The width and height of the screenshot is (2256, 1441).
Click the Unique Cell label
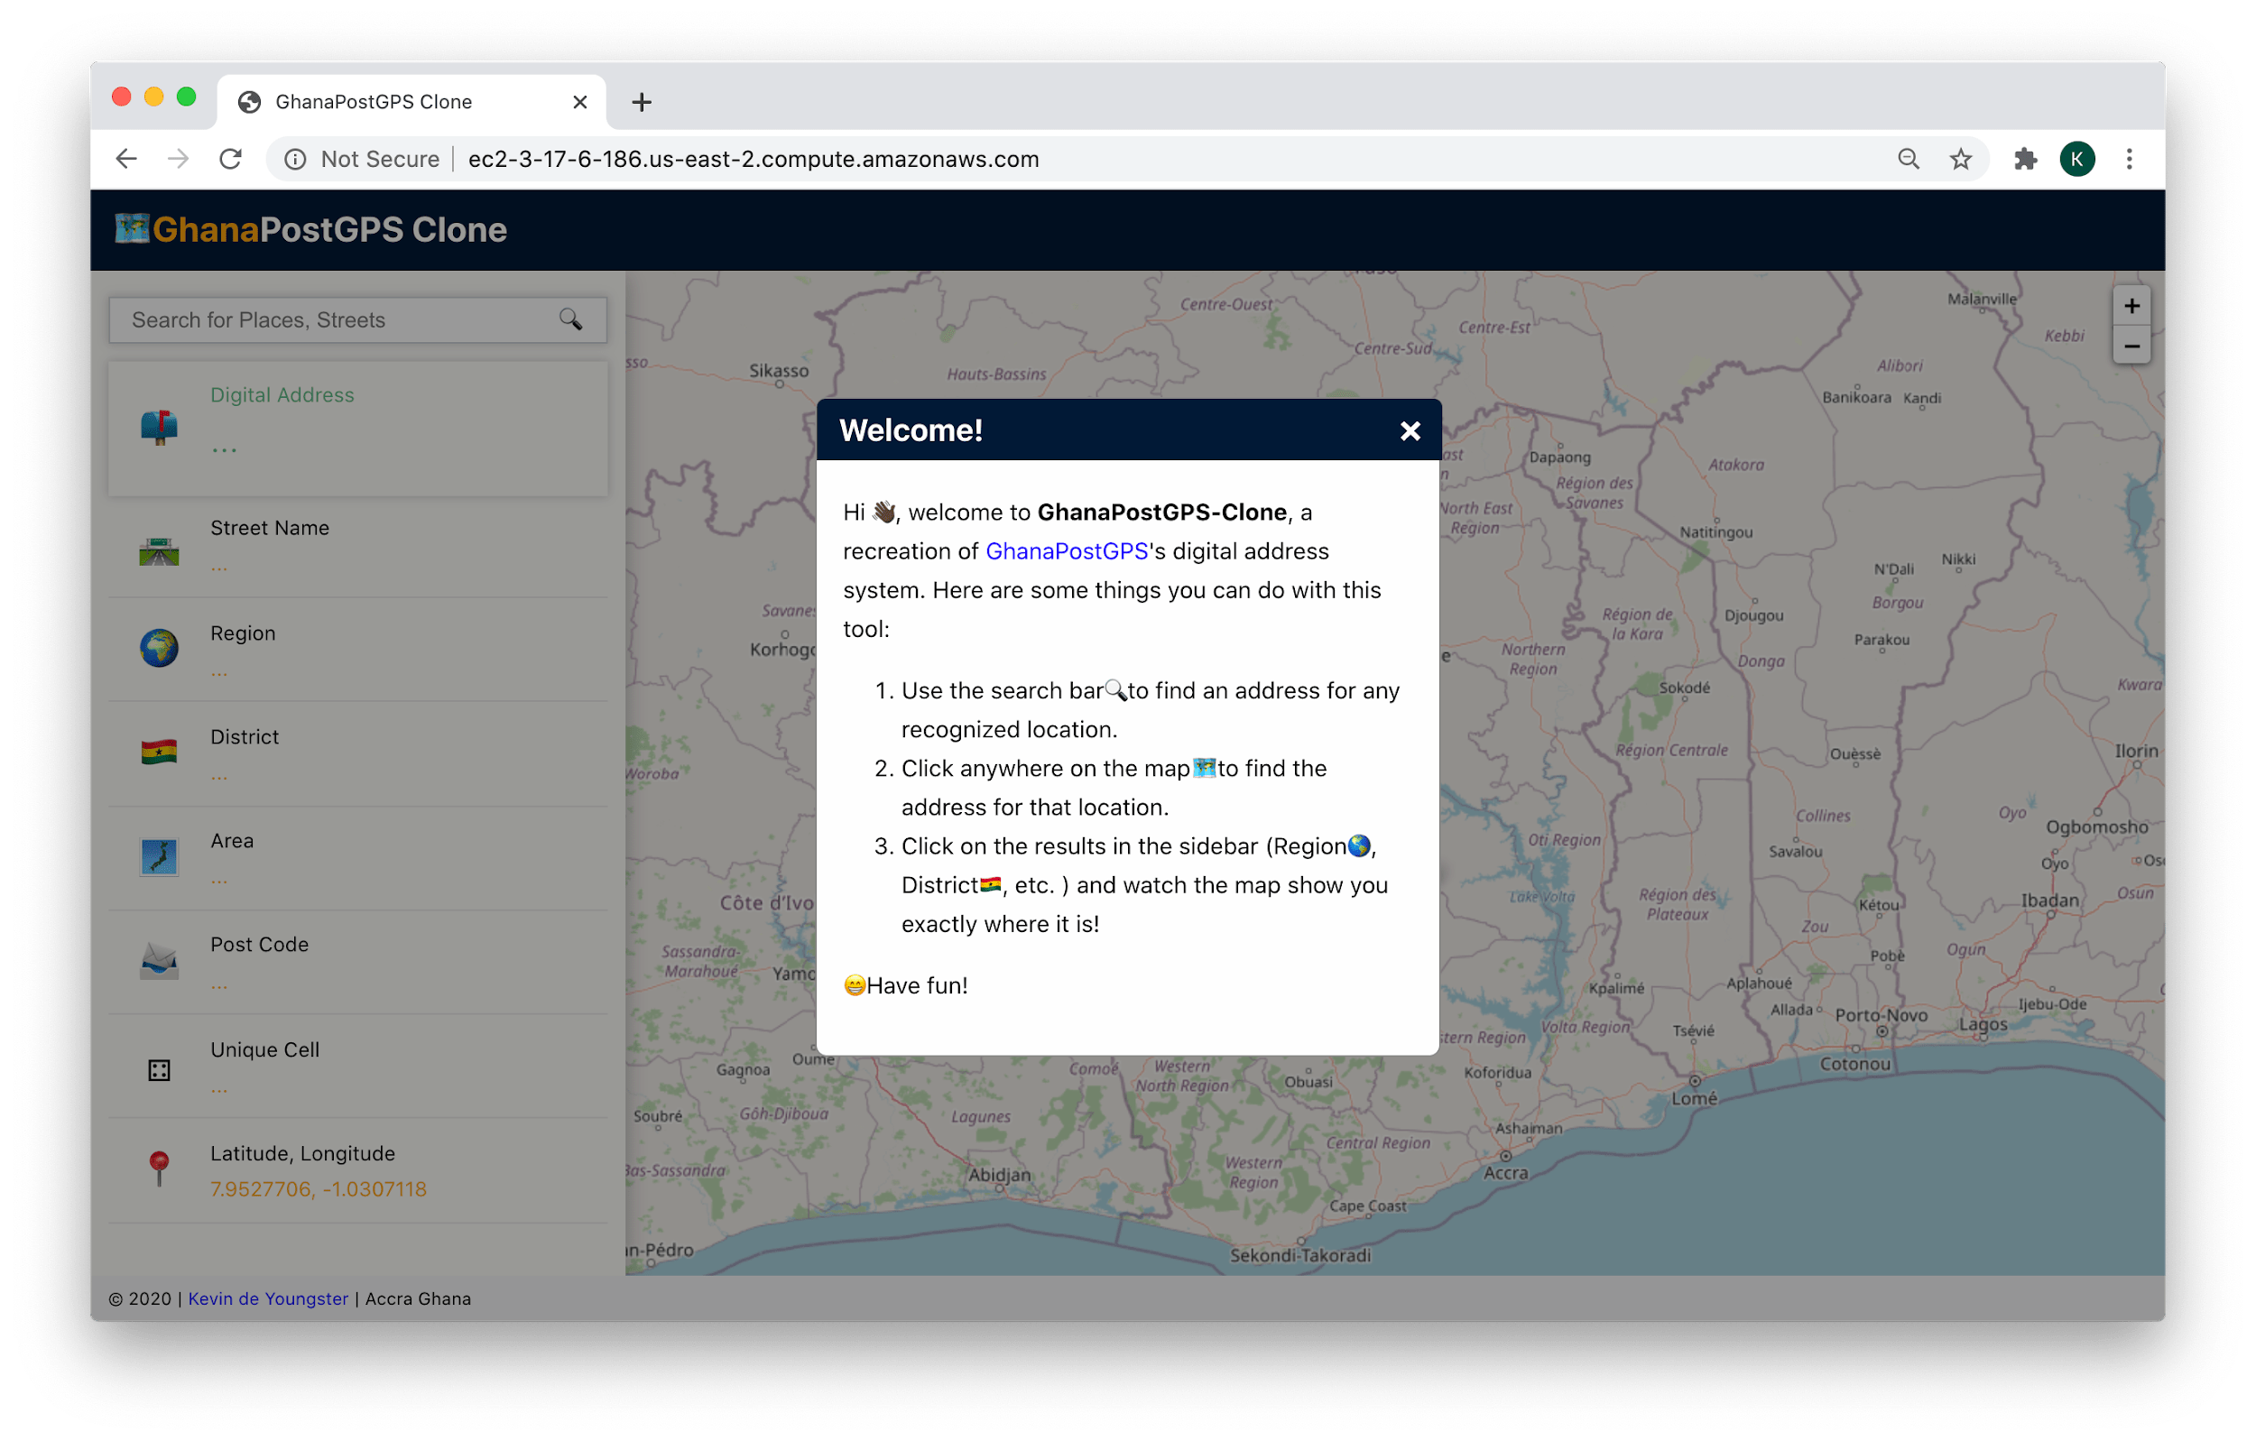(x=265, y=1049)
